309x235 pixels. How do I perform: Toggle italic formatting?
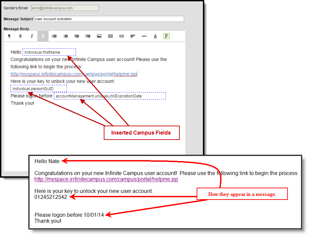pyautogui.click(x=32, y=36)
